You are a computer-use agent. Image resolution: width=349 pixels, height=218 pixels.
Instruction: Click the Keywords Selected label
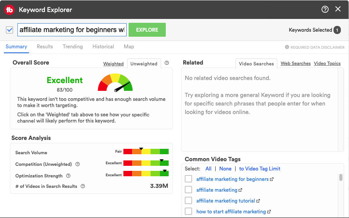tap(310, 30)
